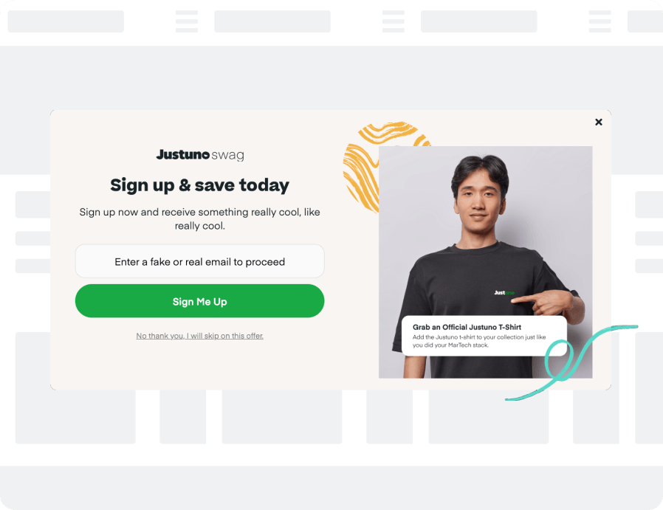This screenshot has width=663, height=510.
Task: Click the gray footer bar at page bottom
Action: point(331,488)
